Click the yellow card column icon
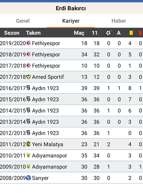Viewport: 143px width, 193px height. (x=131, y=33)
